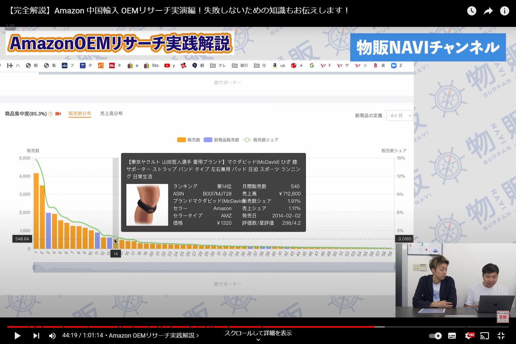Play the video
The width and height of the screenshot is (516, 344).
point(17,336)
